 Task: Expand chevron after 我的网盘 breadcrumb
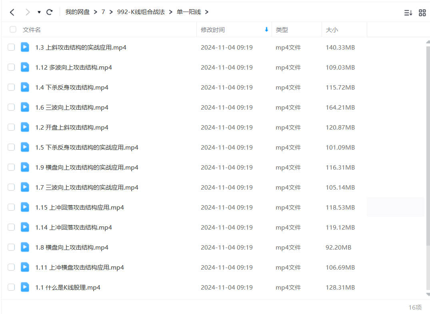click(x=96, y=12)
